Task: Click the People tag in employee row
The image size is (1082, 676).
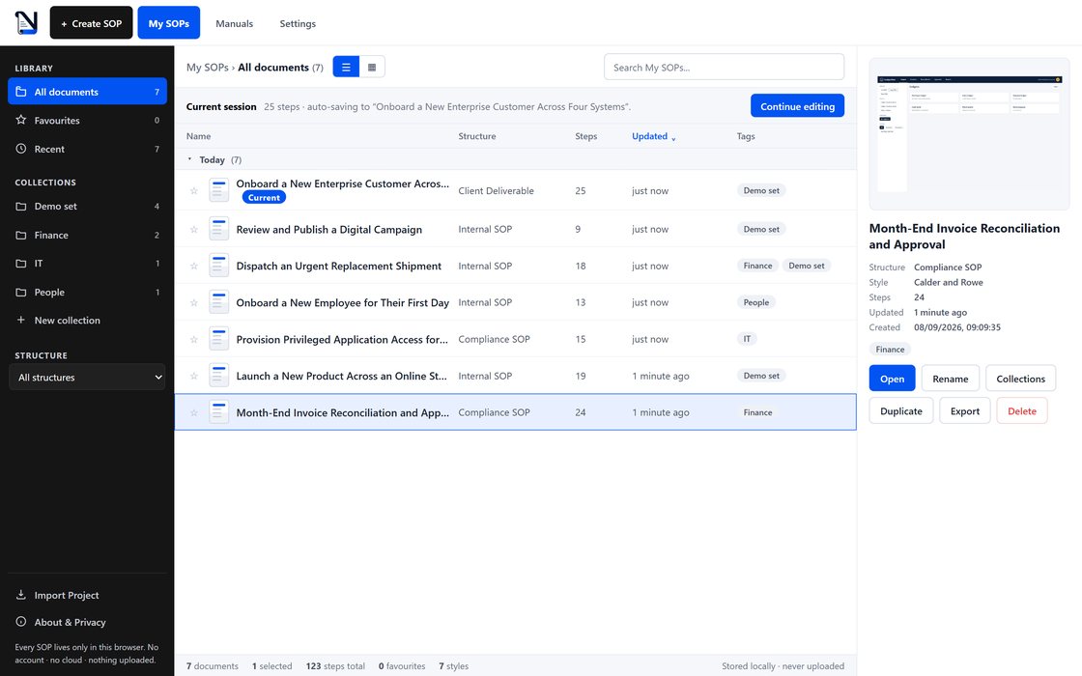Action: coord(756,302)
